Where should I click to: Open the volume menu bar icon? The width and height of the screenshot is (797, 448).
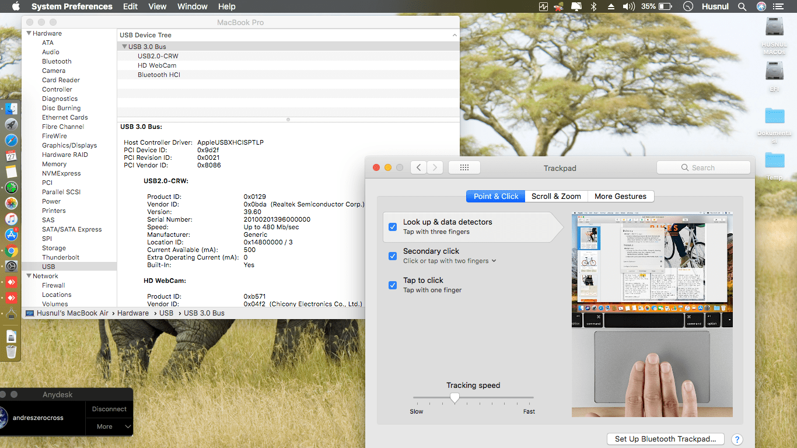coord(628,6)
